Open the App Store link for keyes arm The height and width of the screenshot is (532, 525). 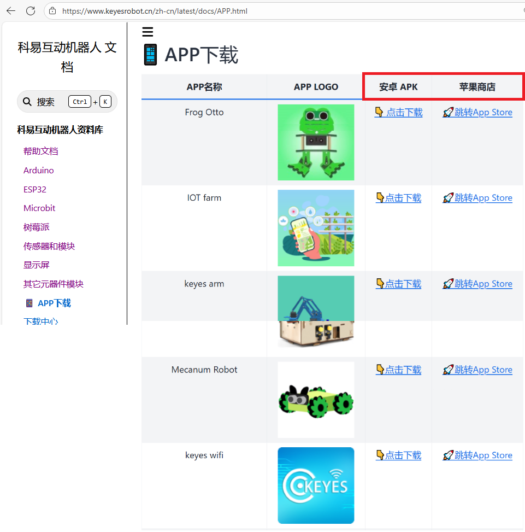point(477,284)
